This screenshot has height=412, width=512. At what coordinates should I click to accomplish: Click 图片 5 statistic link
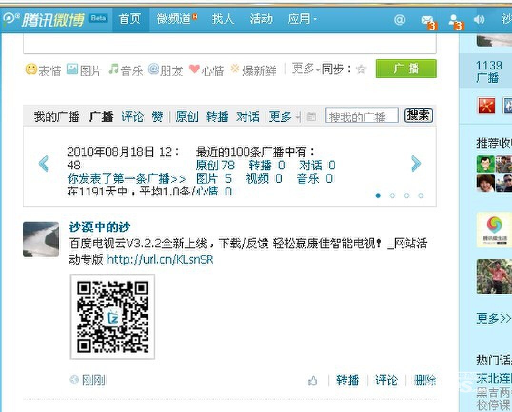click(214, 179)
